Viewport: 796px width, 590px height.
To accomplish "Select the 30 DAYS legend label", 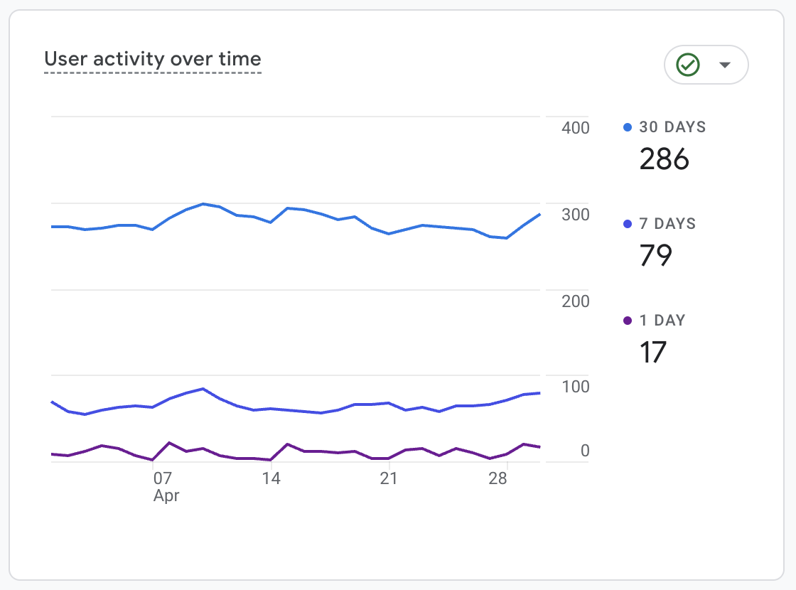I will (x=672, y=128).
